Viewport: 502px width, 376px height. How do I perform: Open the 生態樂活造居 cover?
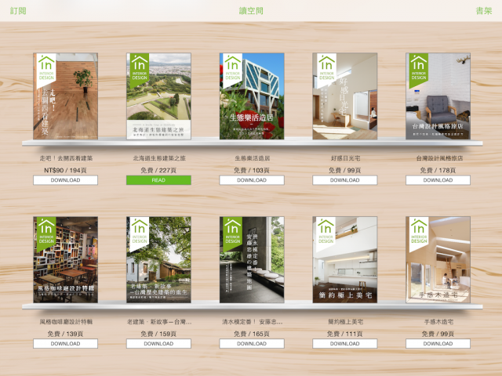[252, 96]
